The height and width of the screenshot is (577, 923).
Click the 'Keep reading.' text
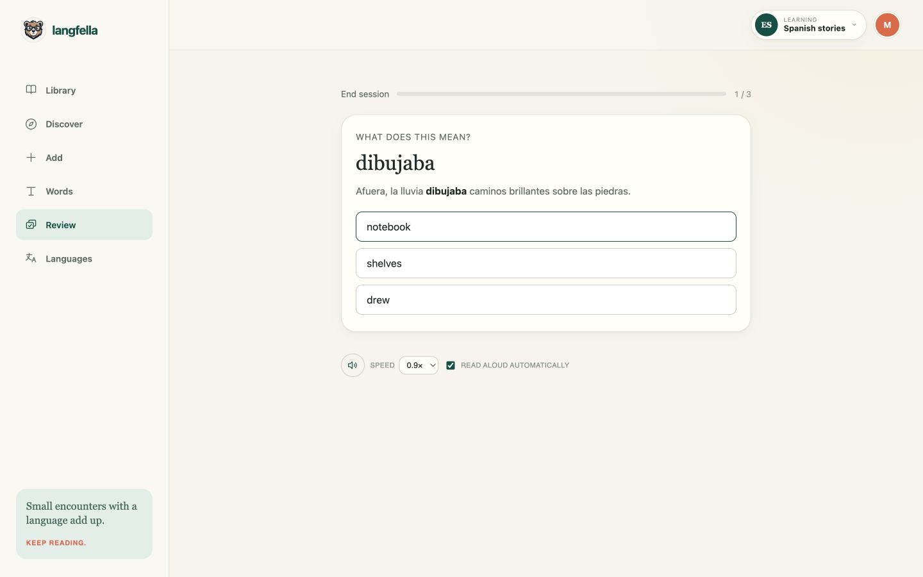[56, 543]
